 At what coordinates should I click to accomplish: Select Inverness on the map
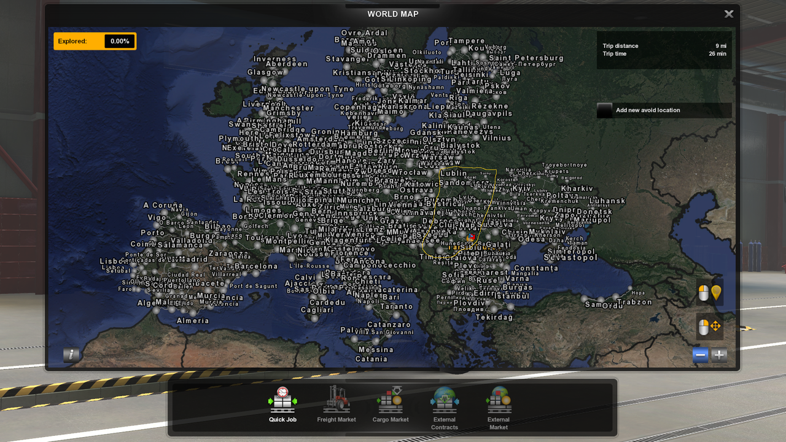coord(275,59)
